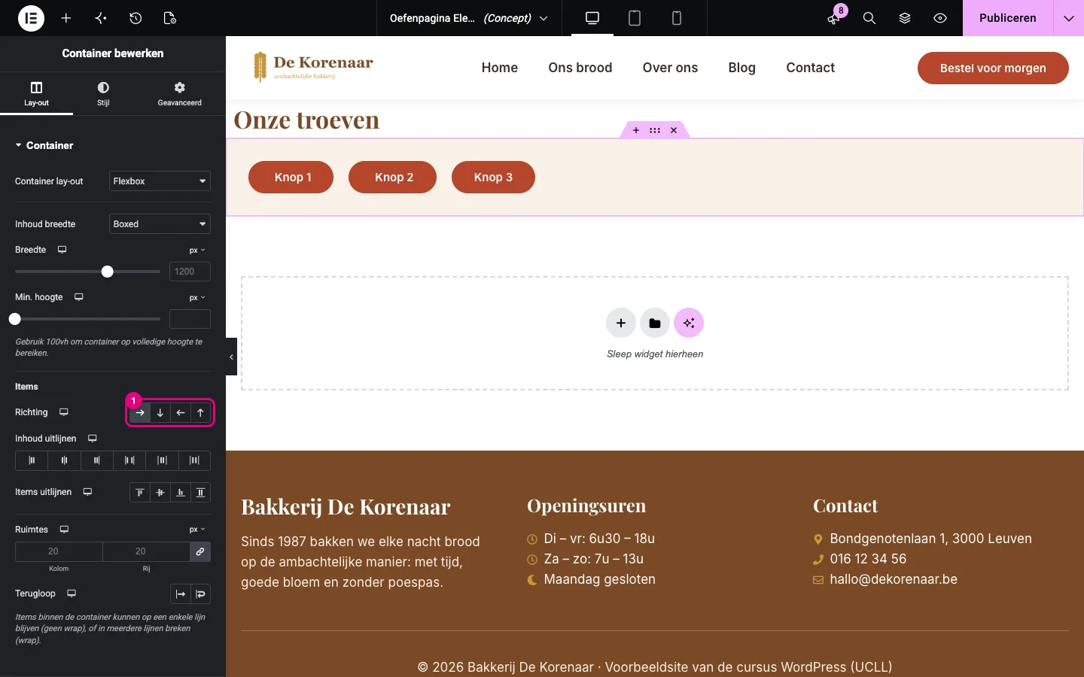Click the Breedte slider handle

[108, 272]
